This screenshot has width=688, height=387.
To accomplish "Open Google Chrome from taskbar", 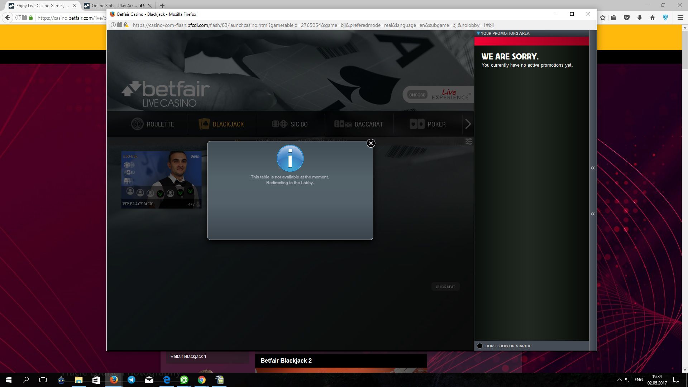I will click(x=202, y=380).
